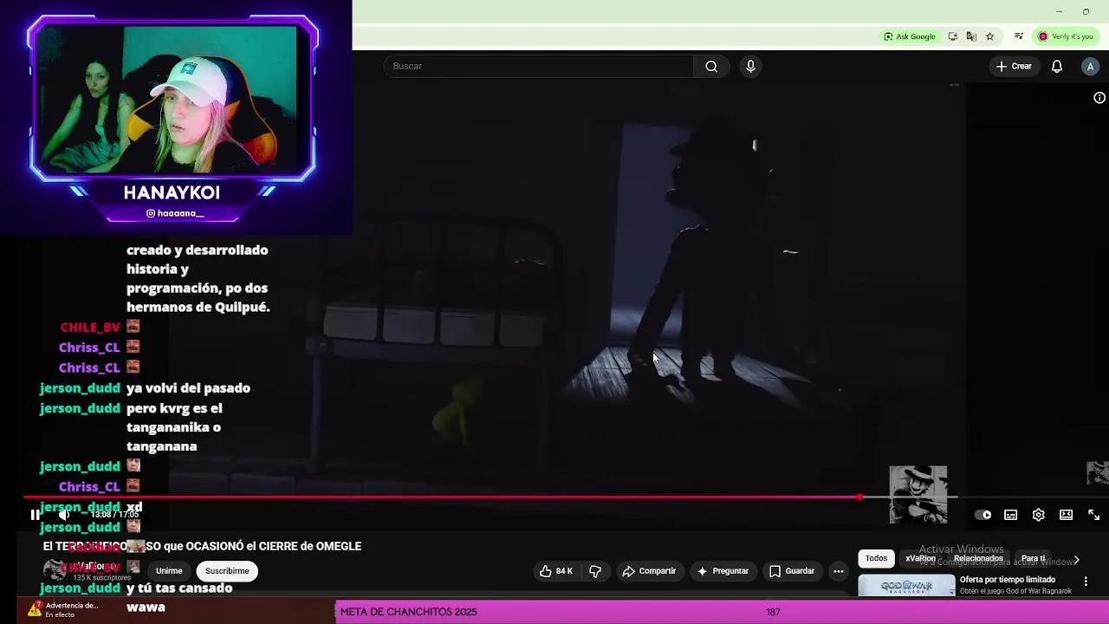
Task: Select the Relacionados chip
Action: click(978, 559)
